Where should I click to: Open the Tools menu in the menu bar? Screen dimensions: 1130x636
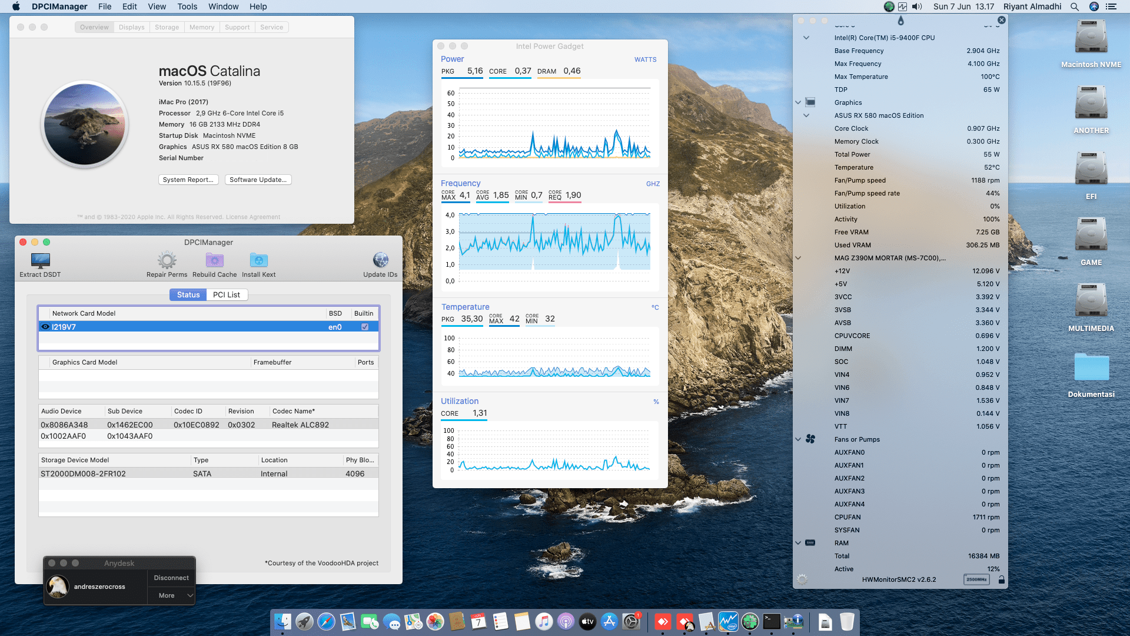(187, 6)
